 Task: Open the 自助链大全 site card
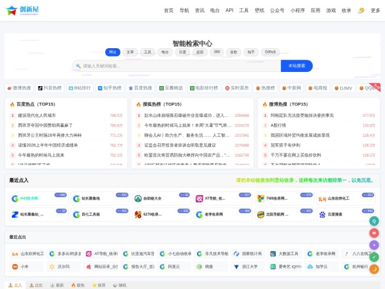click(x=162, y=198)
